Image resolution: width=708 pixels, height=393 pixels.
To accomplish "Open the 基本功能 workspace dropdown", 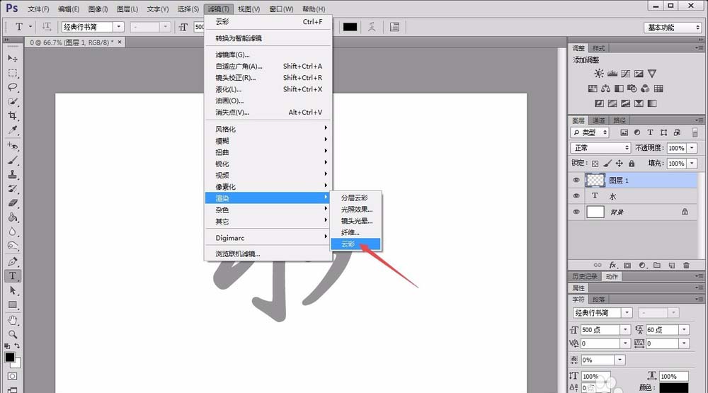I will click(x=673, y=28).
